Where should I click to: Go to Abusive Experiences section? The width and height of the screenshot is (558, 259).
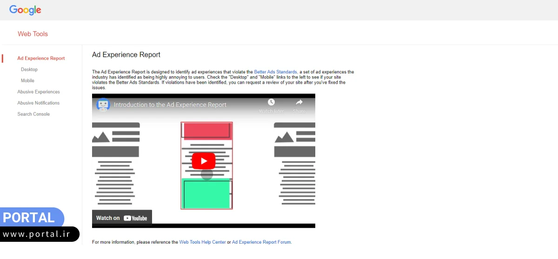[39, 92]
